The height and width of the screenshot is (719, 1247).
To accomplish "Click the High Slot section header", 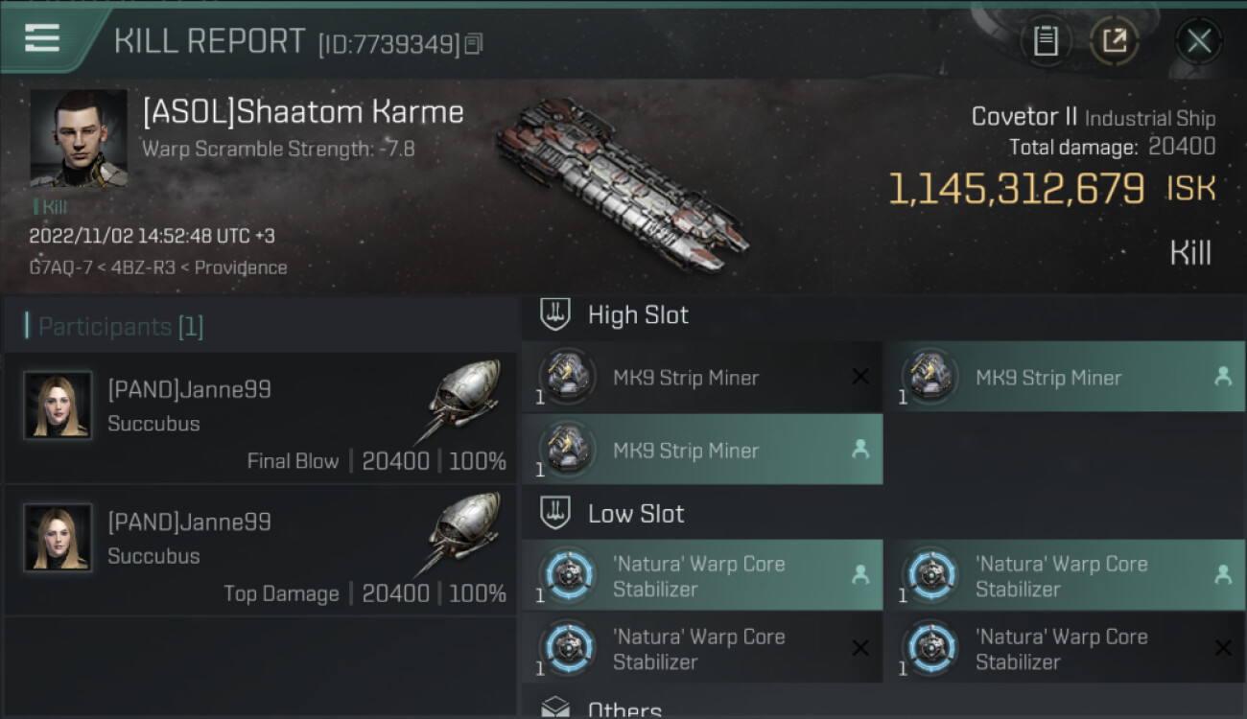I will click(638, 315).
